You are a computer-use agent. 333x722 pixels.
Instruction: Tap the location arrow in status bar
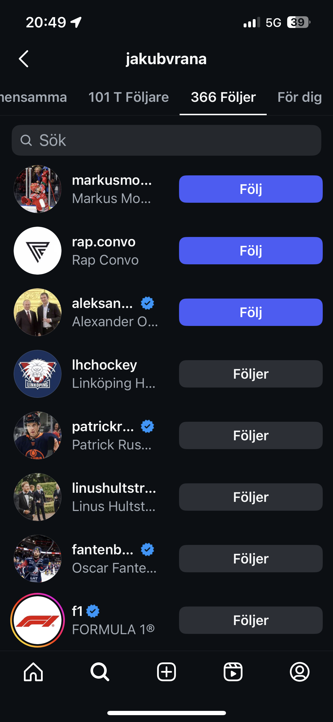click(x=76, y=22)
